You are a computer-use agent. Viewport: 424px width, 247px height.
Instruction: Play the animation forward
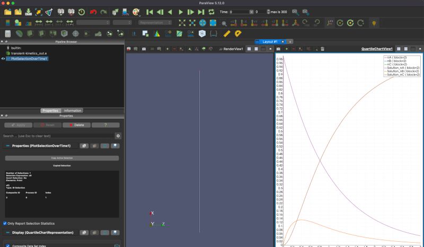[x=181, y=12]
